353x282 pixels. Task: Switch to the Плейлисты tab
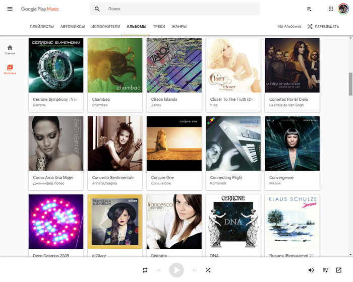tap(41, 26)
